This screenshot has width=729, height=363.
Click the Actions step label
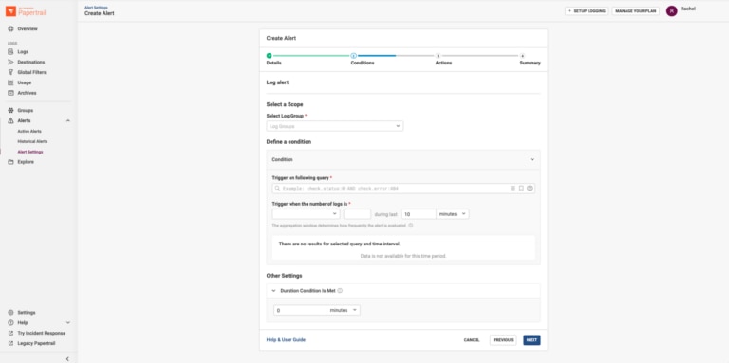443,64
